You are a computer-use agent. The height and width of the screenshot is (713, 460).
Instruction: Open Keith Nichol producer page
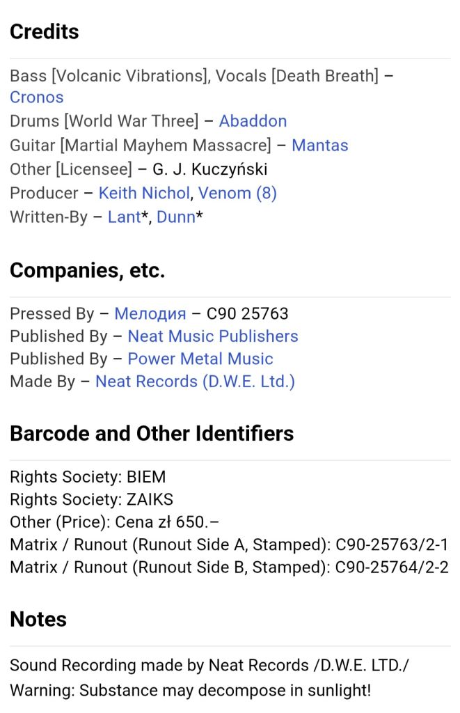coord(144,193)
